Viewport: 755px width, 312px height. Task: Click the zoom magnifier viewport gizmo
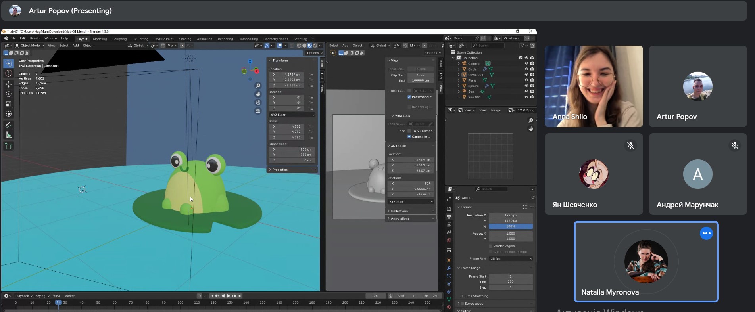click(x=258, y=86)
